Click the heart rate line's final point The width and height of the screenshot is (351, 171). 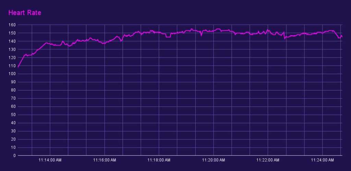coord(342,37)
